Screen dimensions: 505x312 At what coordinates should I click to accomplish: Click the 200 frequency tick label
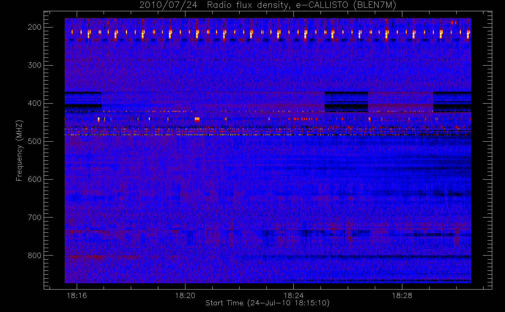pos(35,27)
